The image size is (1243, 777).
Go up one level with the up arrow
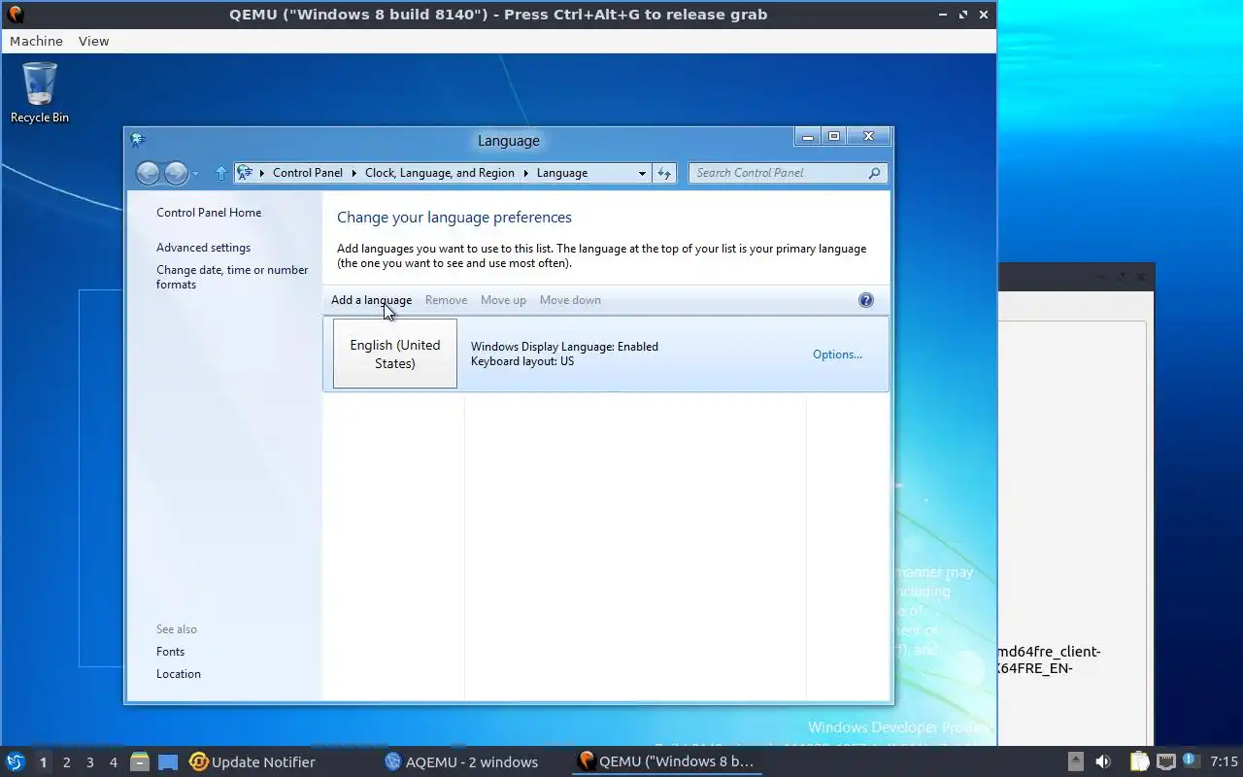220,173
